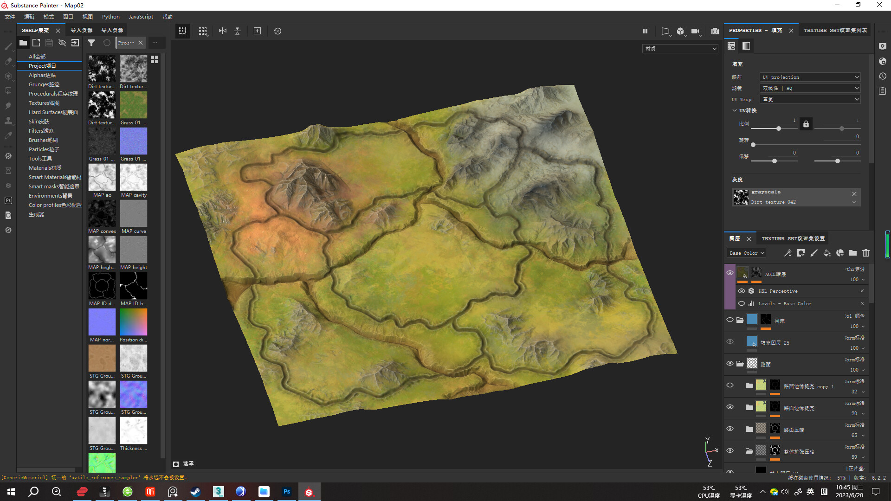Switch to TEXTURE SET纹理集列表 tab

coord(835,30)
